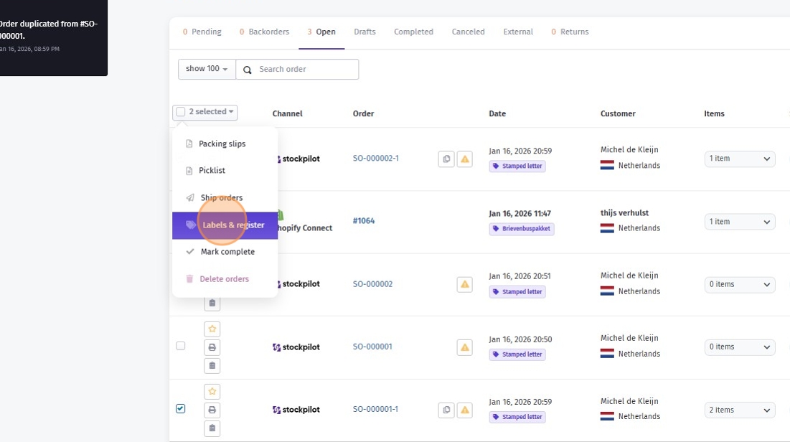Click the 'Stamped letter' tag on SO-000002
Image resolution: width=790 pixels, height=442 pixels.
click(x=517, y=292)
